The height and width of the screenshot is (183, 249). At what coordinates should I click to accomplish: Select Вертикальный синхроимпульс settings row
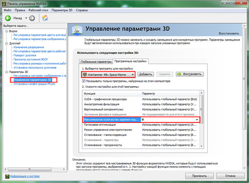coord(141,109)
